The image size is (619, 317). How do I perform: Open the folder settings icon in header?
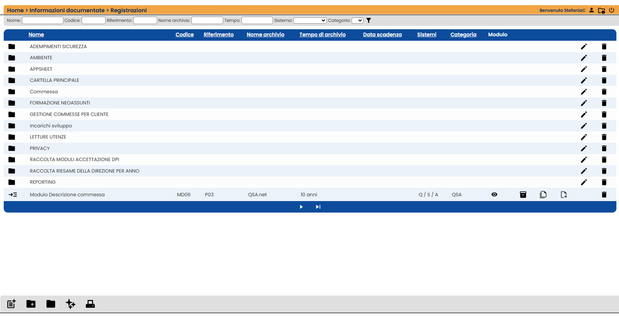point(602,11)
